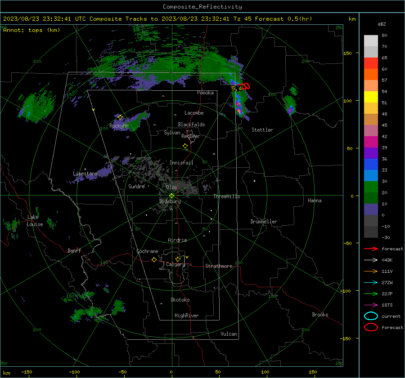Click the yellow diamond marker beside RockyMH
This screenshot has width=405, height=378.
coord(120,117)
